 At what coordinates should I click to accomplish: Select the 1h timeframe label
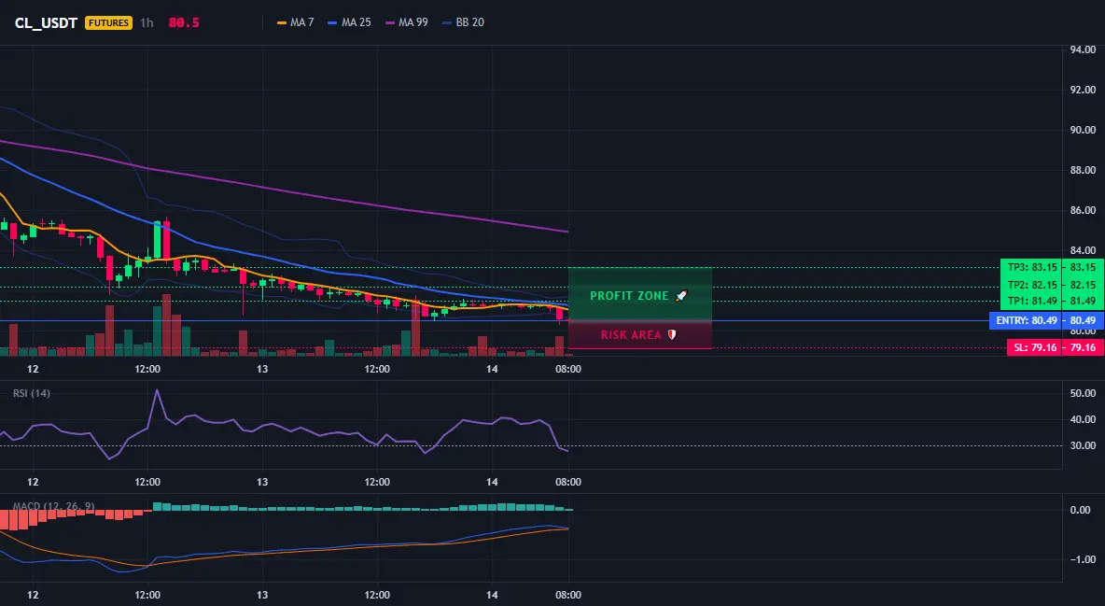147,22
